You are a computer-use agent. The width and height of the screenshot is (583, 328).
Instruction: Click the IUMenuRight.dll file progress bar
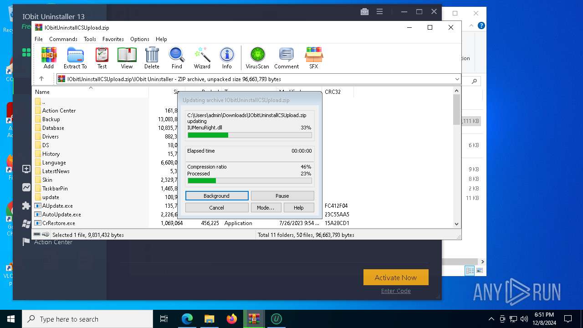click(x=250, y=135)
